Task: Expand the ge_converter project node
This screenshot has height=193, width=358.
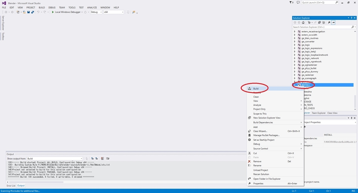Action: (x=295, y=42)
